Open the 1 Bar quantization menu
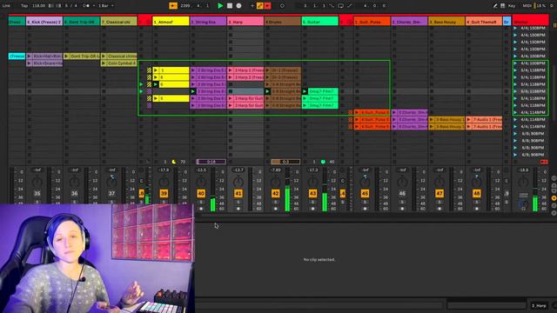 click(x=106, y=6)
